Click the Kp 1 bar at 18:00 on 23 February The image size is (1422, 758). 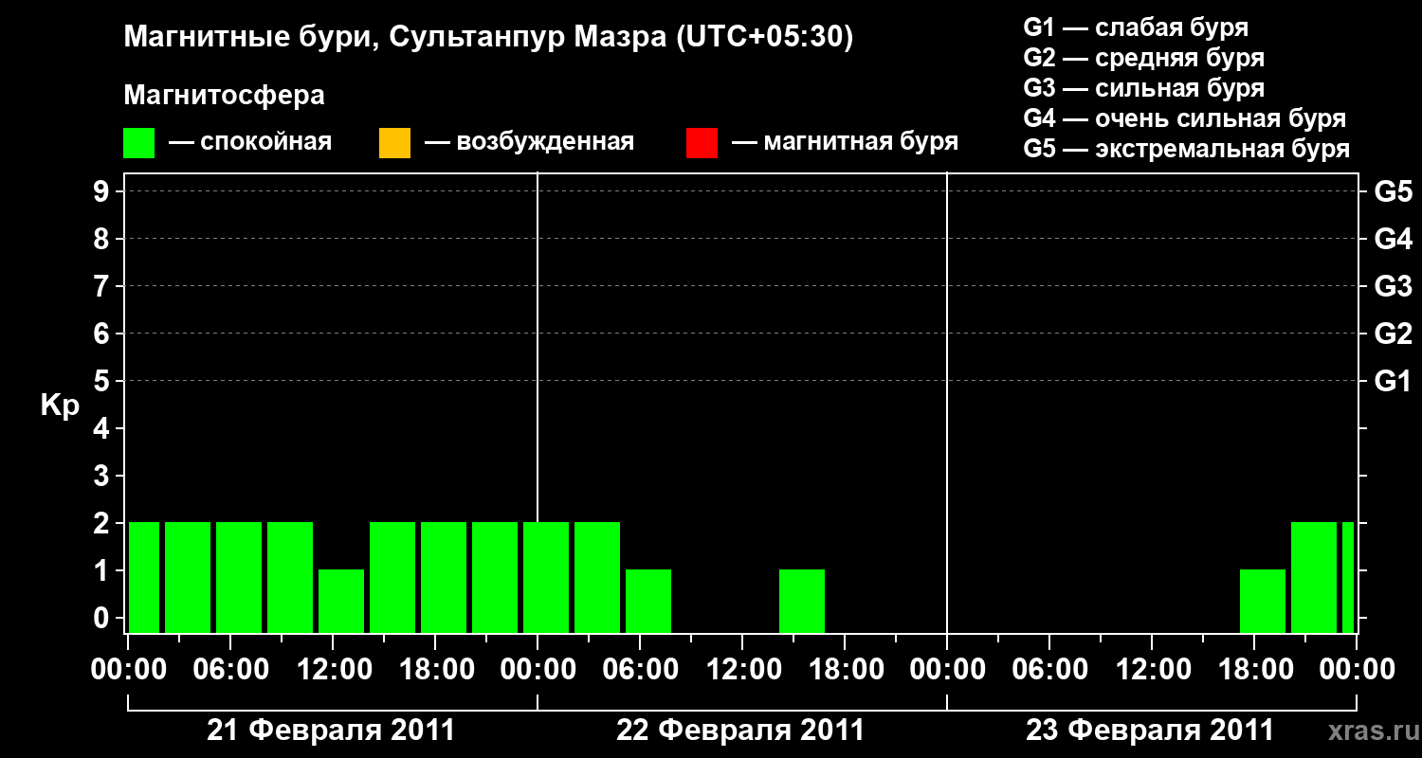(x=1263, y=601)
